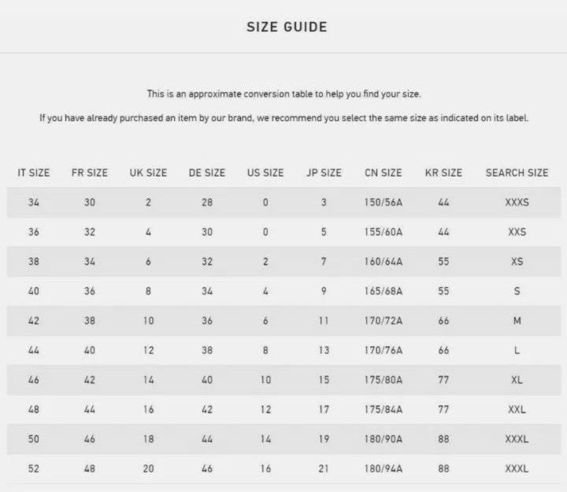
Task: Click the XL search size cell
Action: pos(517,380)
